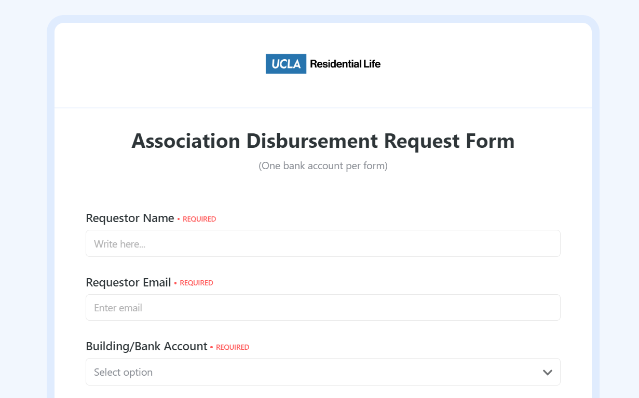The height and width of the screenshot is (398, 639).
Task: Select the Requestor Email label
Action: coord(128,282)
